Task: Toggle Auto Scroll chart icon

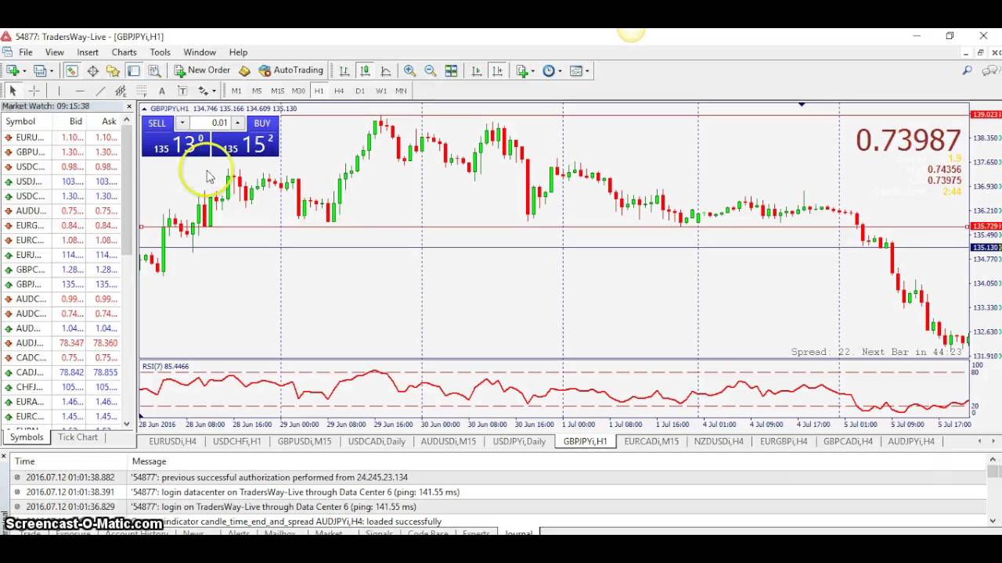Action: coord(477,70)
